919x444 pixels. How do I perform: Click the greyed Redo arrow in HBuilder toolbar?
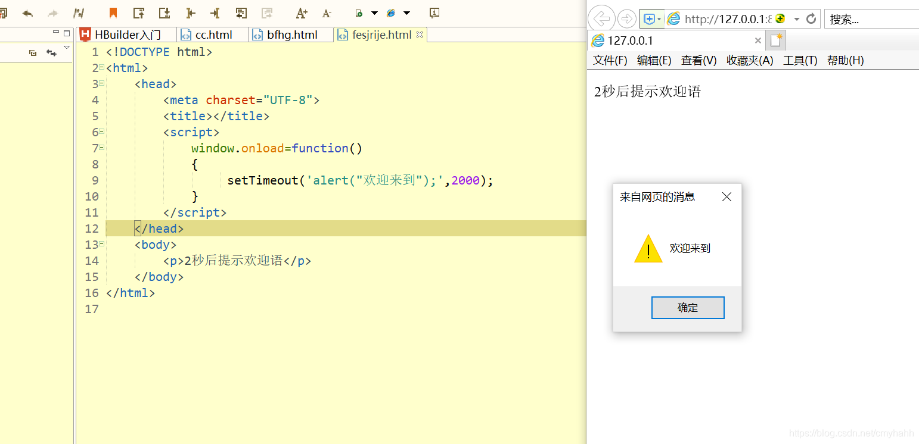(52, 13)
